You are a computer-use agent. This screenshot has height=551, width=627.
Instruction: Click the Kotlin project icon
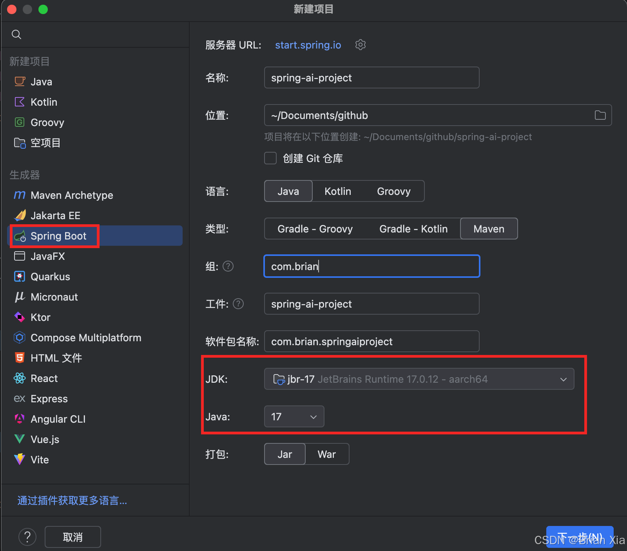(20, 102)
